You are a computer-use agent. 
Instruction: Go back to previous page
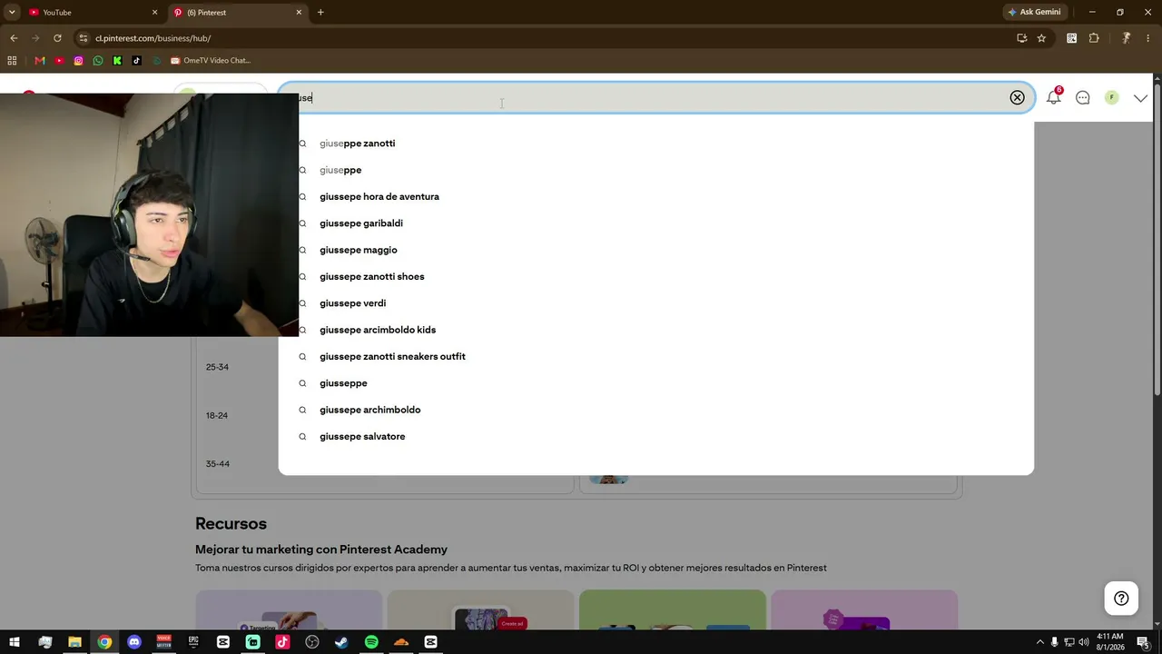click(14, 38)
